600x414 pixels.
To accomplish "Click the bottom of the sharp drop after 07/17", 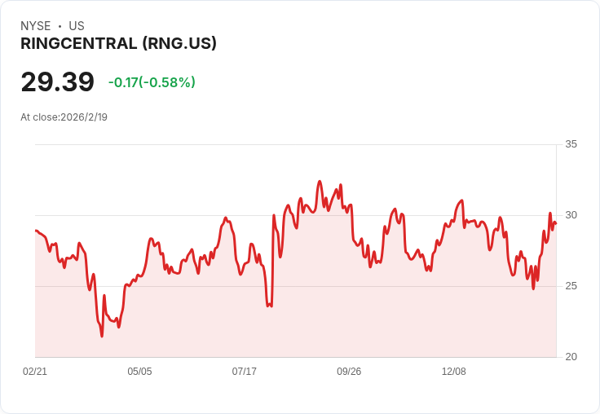I will (268, 306).
